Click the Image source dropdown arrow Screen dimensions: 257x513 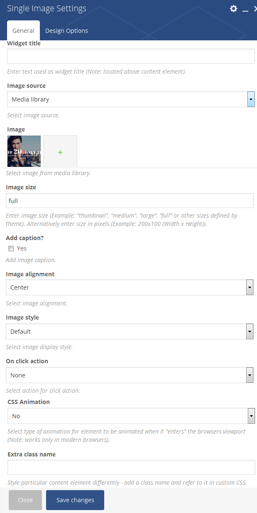[x=251, y=99]
